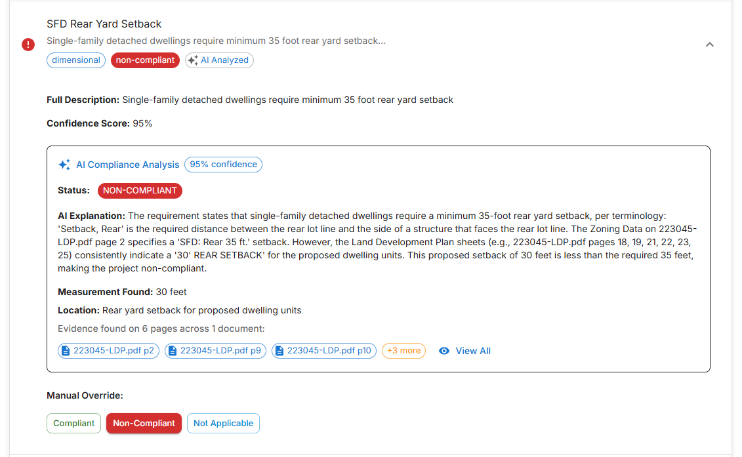Click the non-compliant status tag in header
Screen dimensions: 742x457
(145, 60)
